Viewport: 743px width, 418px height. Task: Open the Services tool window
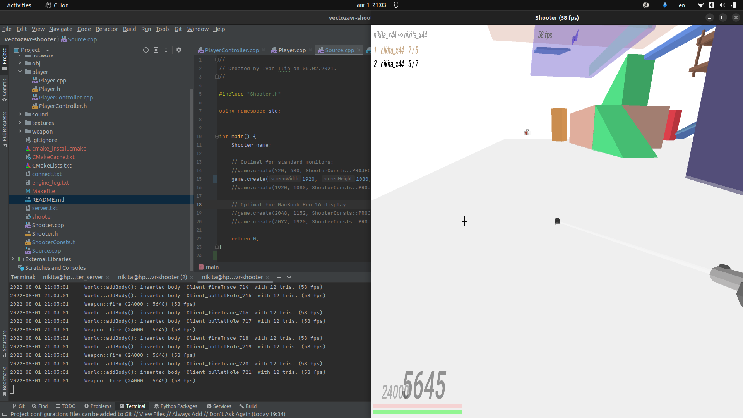pos(219,406)
